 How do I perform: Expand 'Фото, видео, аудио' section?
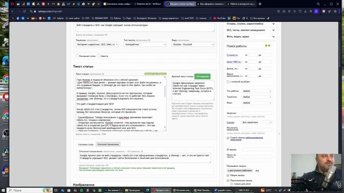(250, 36)
